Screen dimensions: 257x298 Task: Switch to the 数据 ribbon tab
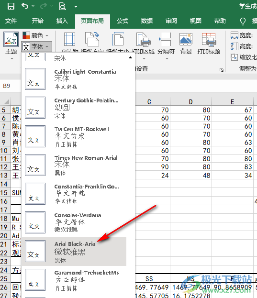point(147,21)
